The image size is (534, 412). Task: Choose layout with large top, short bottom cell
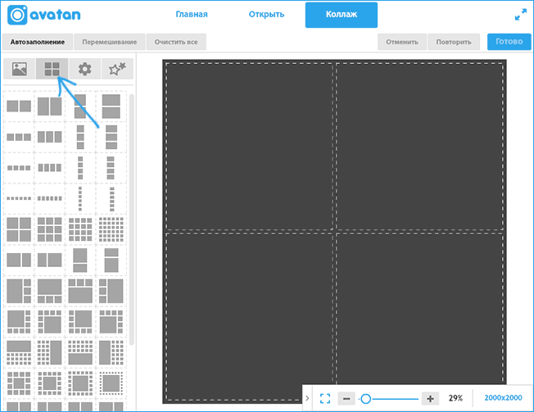[80, 260]
